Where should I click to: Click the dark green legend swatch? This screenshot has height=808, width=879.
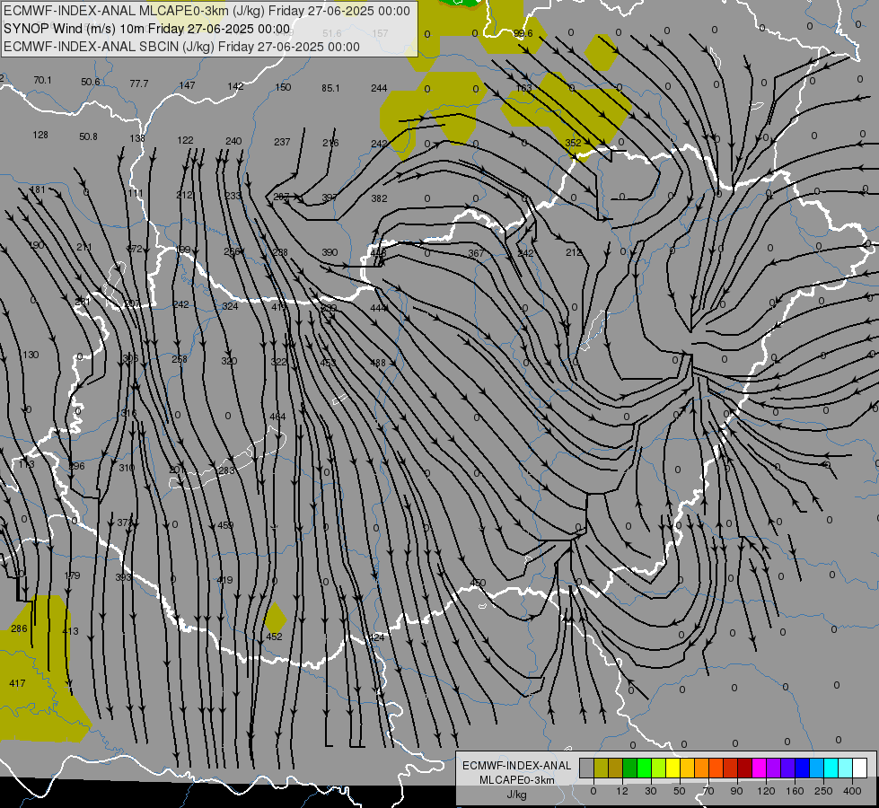pyautogui.click(x=630, y=768)
